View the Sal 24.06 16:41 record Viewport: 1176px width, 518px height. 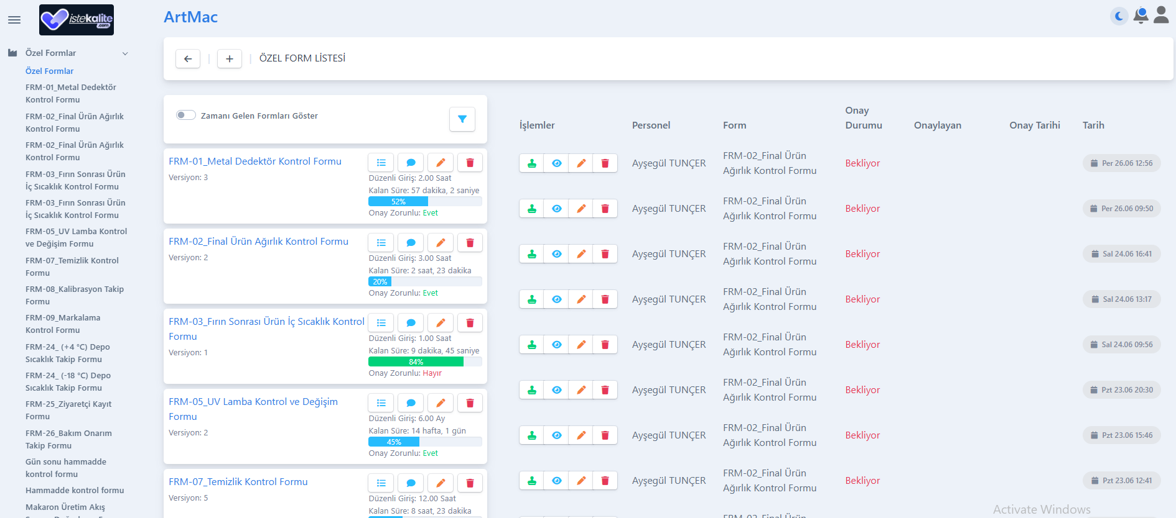(557, 254)
